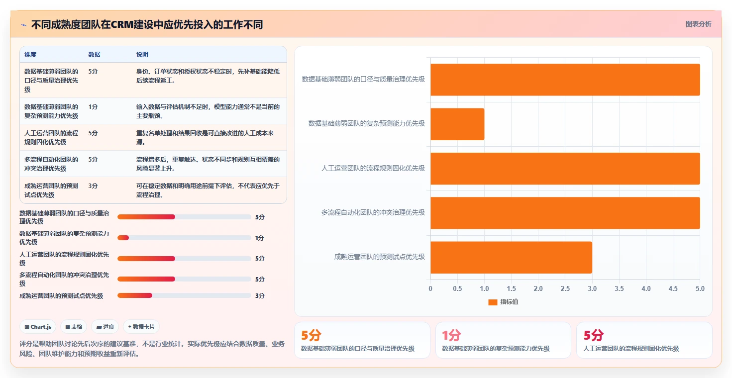The width and height of the screenshot is (732, 378).
Task: Click table cell 成熟运营团队的预测试点优先级
Action: (x=51, y=190)
